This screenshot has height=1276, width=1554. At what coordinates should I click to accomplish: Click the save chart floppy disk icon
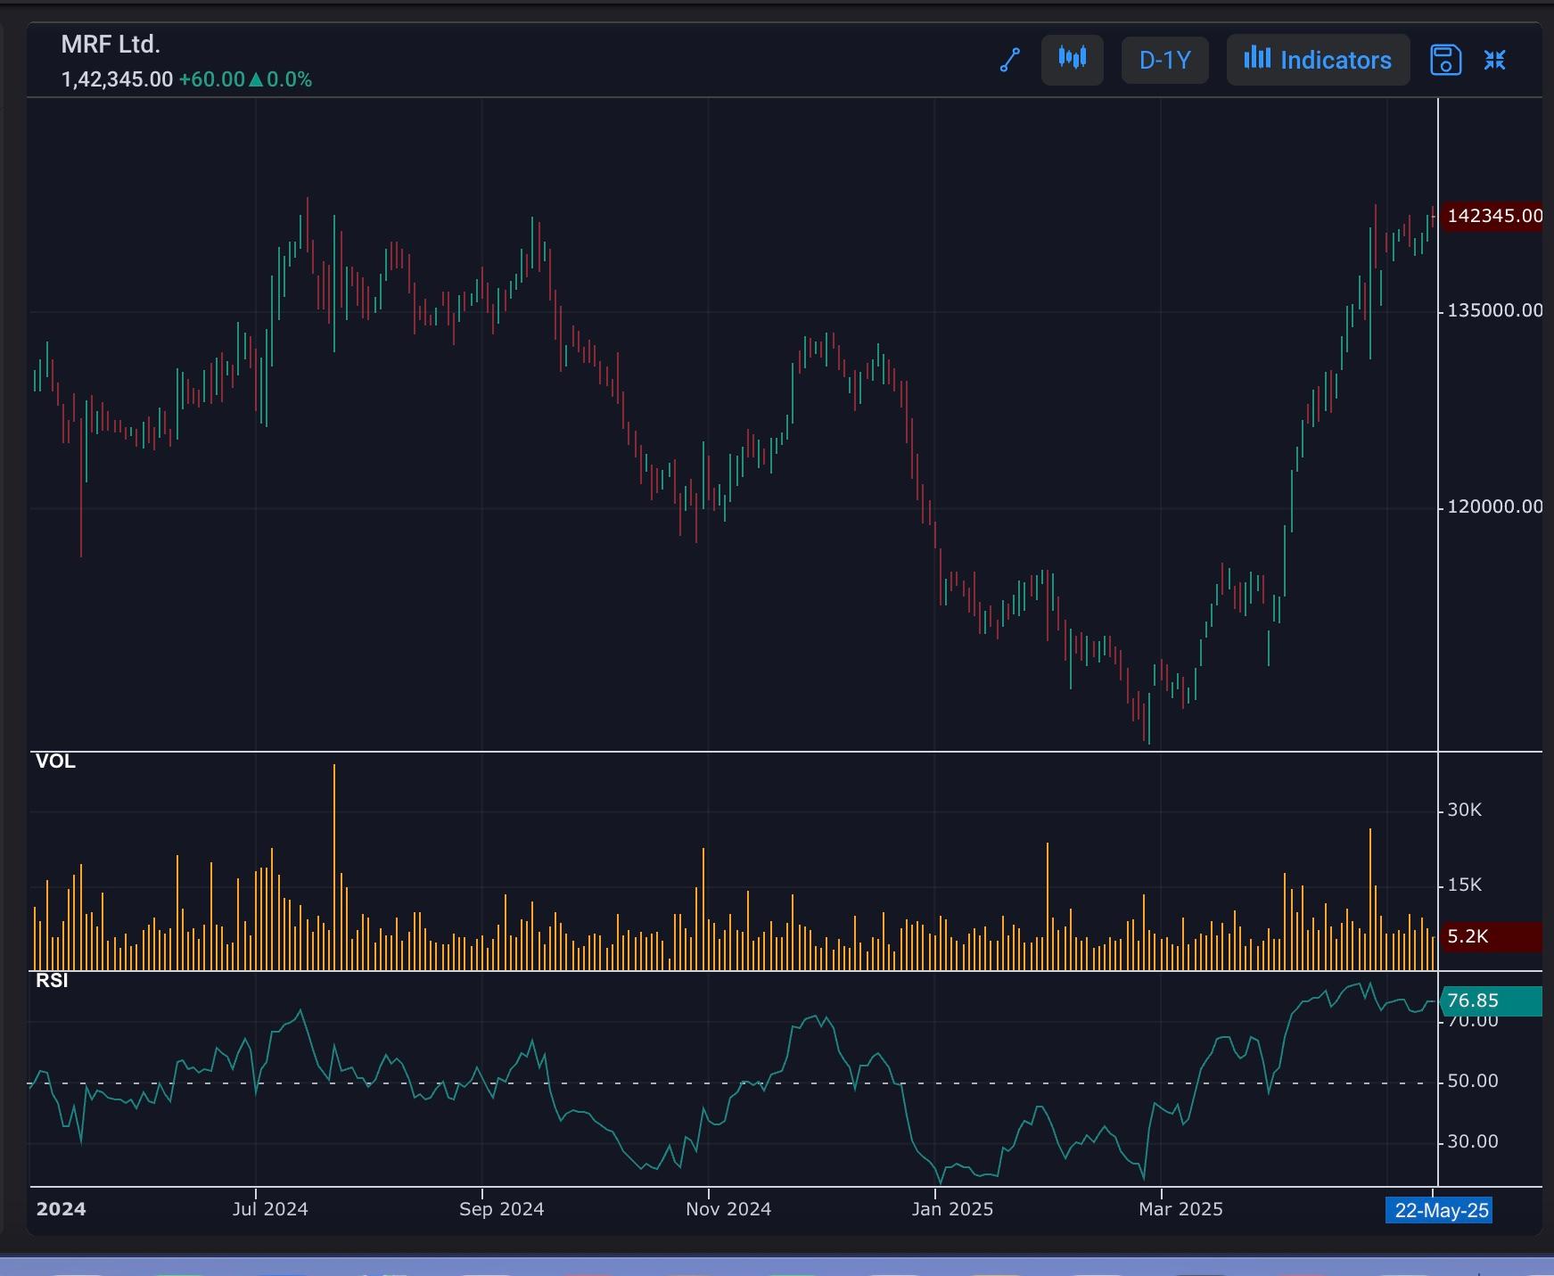[x=1445, y=61]
